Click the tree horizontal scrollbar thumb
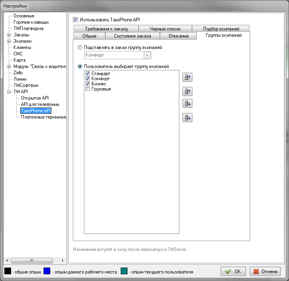289x281 pixels. point(32,260)
